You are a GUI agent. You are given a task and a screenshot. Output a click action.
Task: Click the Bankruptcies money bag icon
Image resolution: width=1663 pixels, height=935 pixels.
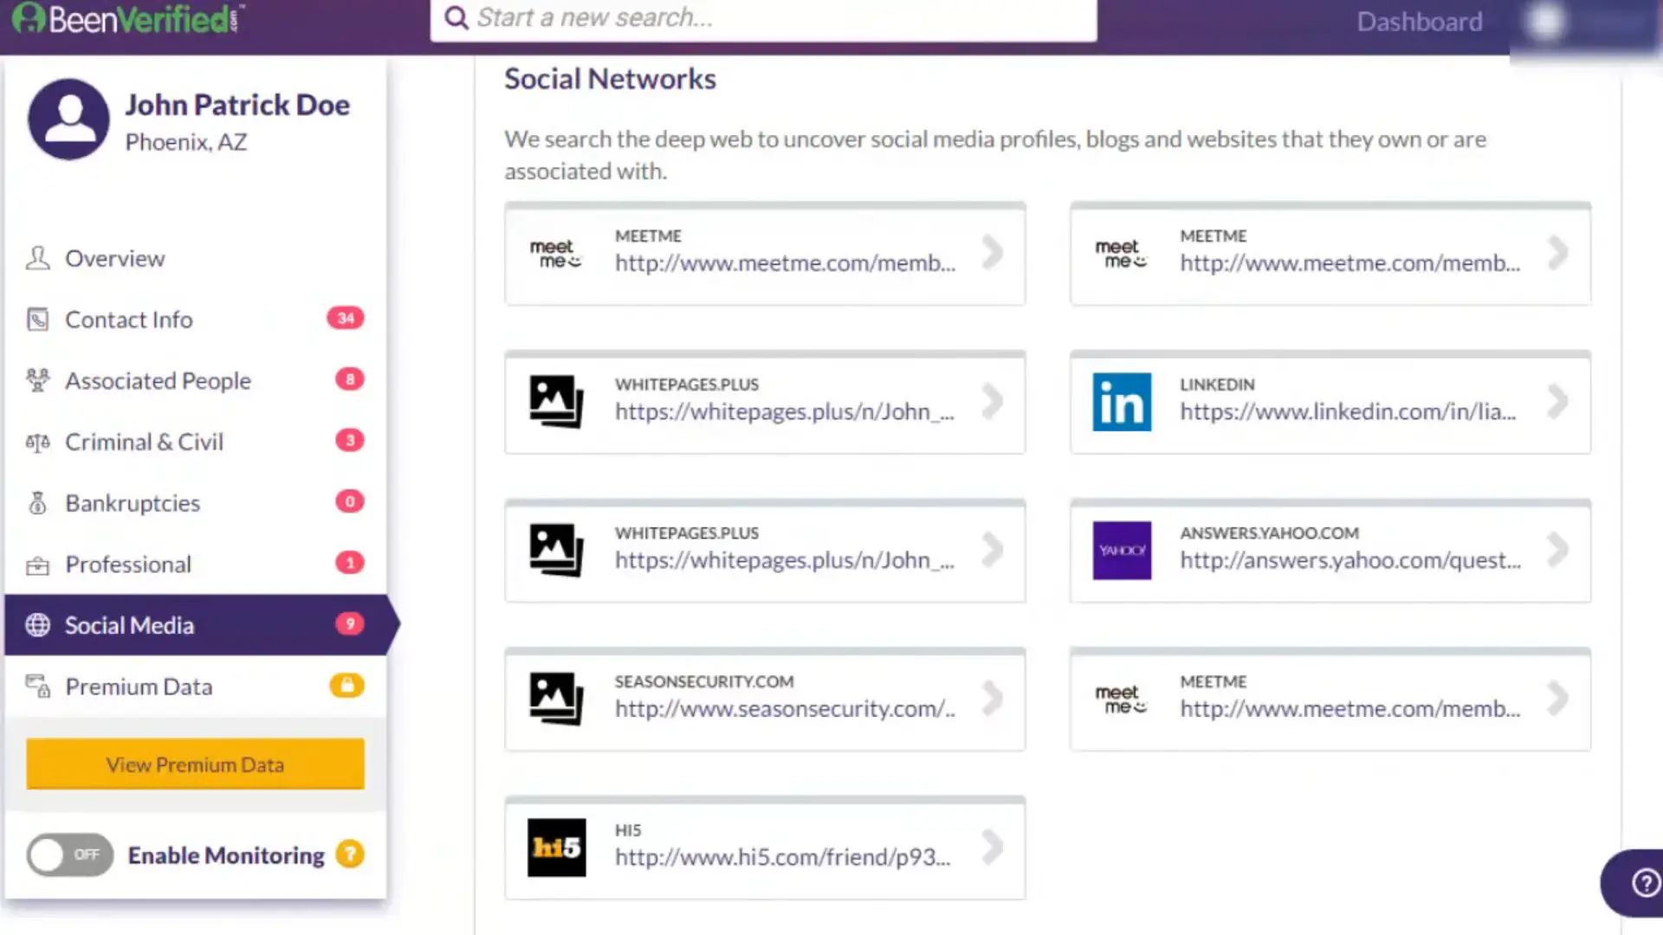click(x=37, y=503)
